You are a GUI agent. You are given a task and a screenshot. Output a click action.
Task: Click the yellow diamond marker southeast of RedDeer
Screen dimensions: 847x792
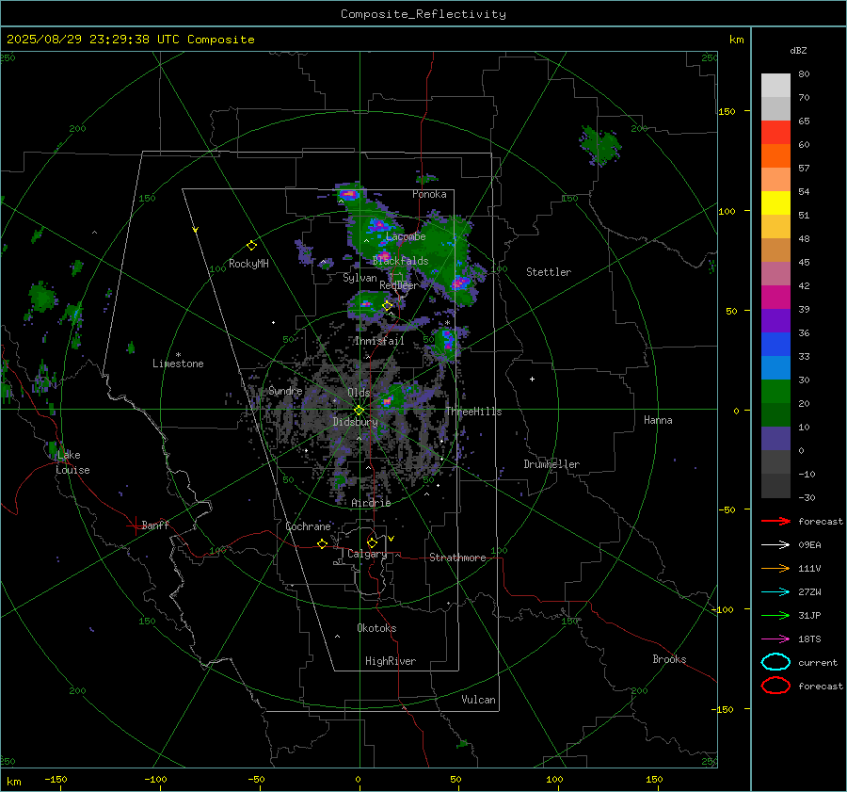(388, 306)
